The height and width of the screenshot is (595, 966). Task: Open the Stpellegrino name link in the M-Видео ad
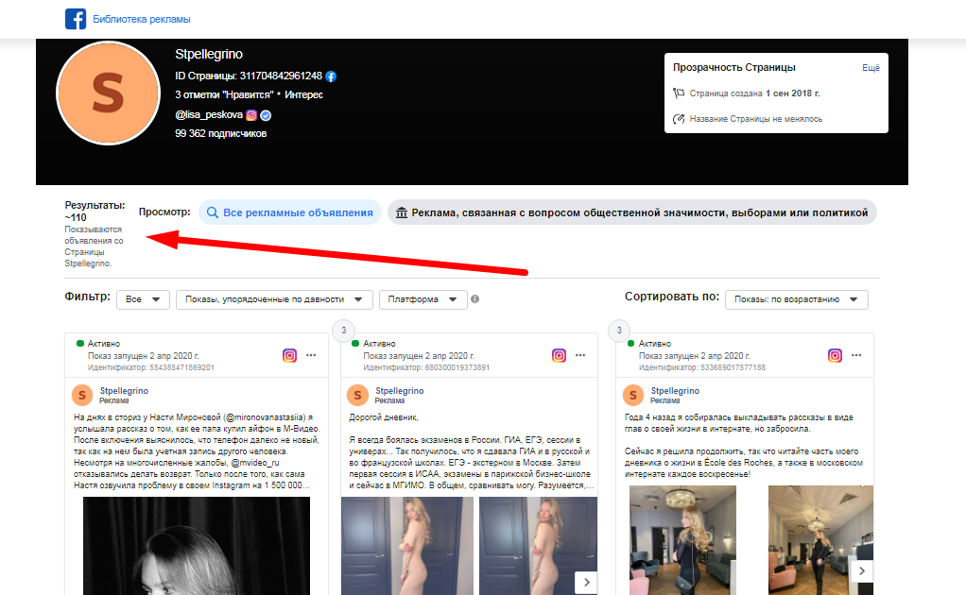tap(124, 391)
